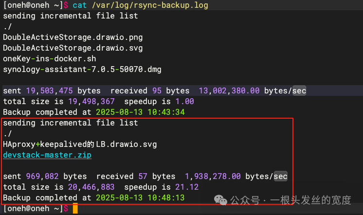
Task: Click timestamp 2025-08-13 10:43:34
Action: tap(140, 112)
